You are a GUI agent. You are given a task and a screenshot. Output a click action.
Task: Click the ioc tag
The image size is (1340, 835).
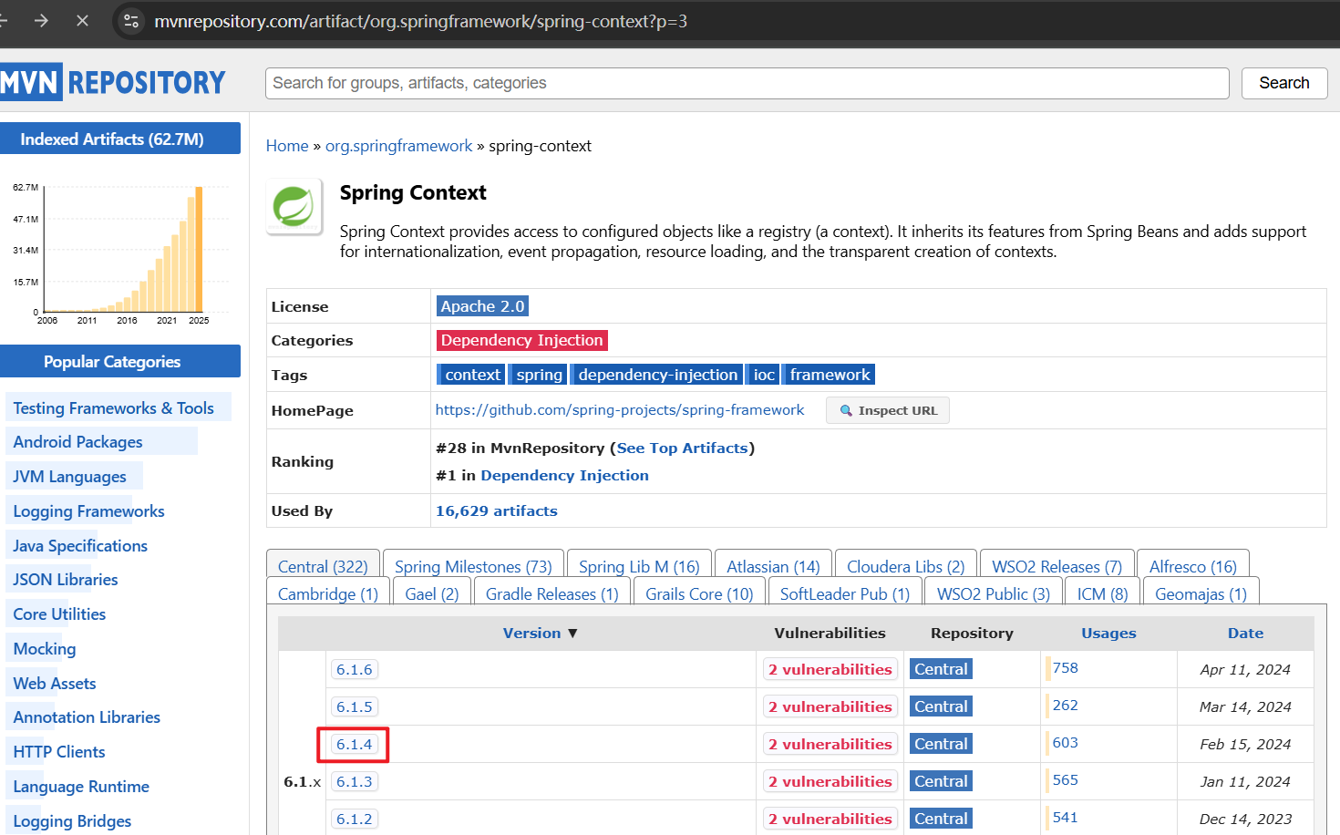click(x=764, y=375)
